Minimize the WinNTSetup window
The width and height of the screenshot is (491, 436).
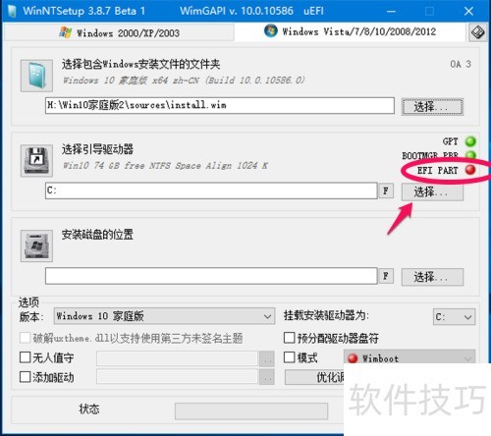click(x=391, y=12)
